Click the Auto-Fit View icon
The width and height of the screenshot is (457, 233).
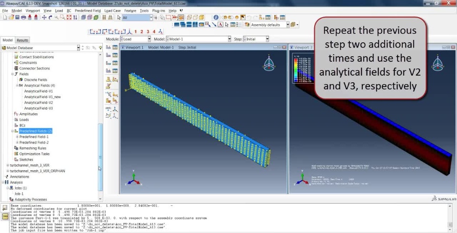click(x=69, y=18)
